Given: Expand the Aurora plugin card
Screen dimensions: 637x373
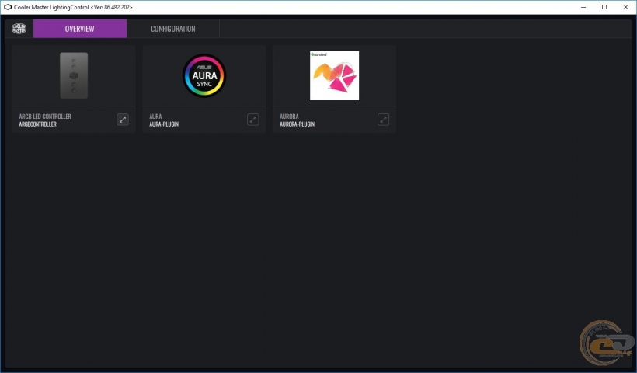Looking at the screenshot, I should pyautogui.click(x=383, y=120).
